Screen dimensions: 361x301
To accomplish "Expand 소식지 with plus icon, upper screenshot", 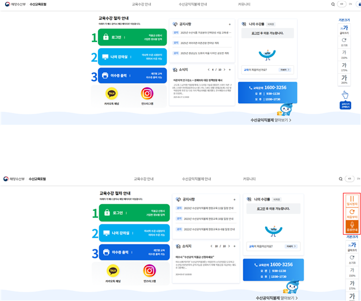I will [230, 70].
